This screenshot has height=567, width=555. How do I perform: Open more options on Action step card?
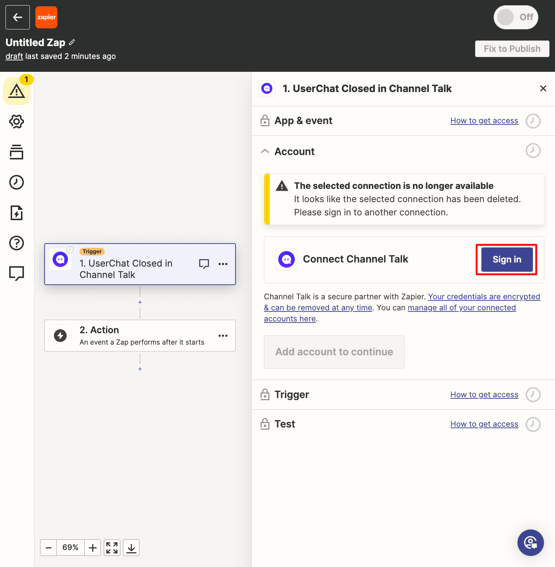coord(223,336)
